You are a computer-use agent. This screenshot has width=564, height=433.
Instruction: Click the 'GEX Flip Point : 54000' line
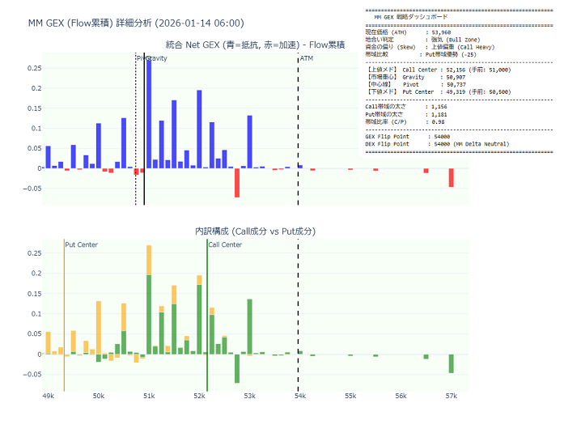pyautogui.click(x=408, y=137)
